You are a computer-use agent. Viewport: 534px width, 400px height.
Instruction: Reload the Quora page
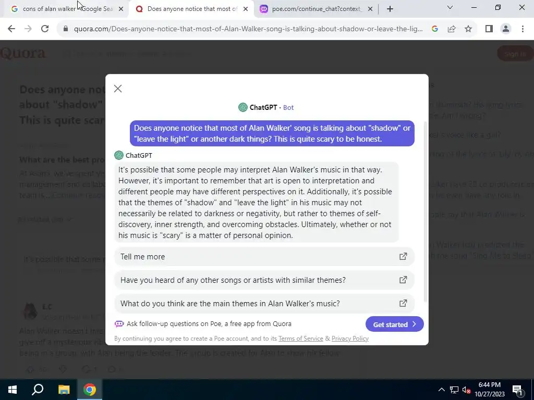click(x=45, y=29)
